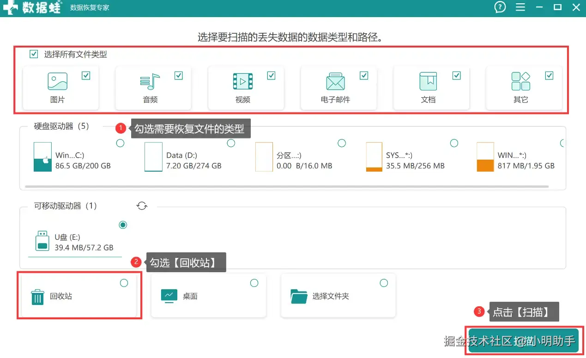Click the 35.5 MB/256 MB text
Viewport: 586px width, 358px height.
click(415, 166)
